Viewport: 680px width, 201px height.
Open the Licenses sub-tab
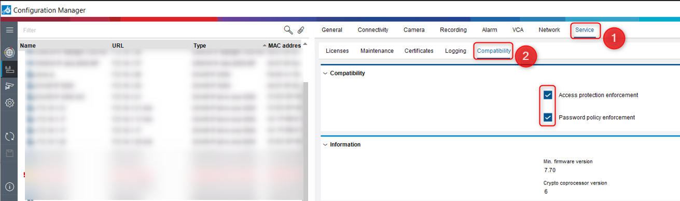pos(337,51)
